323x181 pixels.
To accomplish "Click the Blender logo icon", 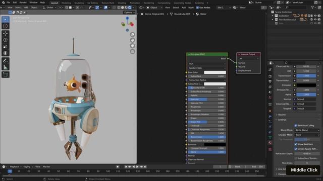I will 3,3.
